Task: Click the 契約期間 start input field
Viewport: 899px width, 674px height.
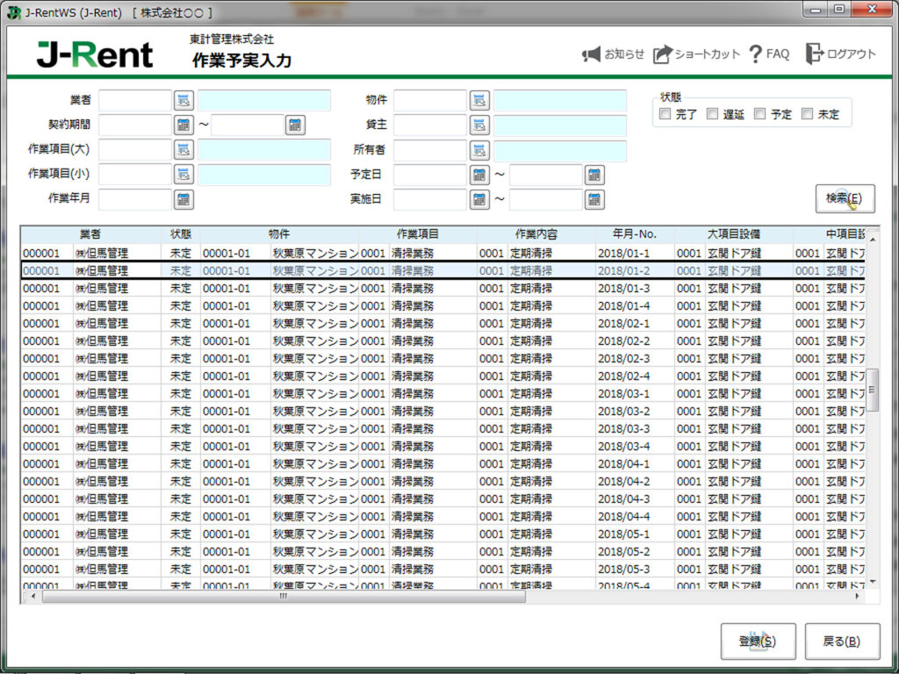Action: point(135,125)
